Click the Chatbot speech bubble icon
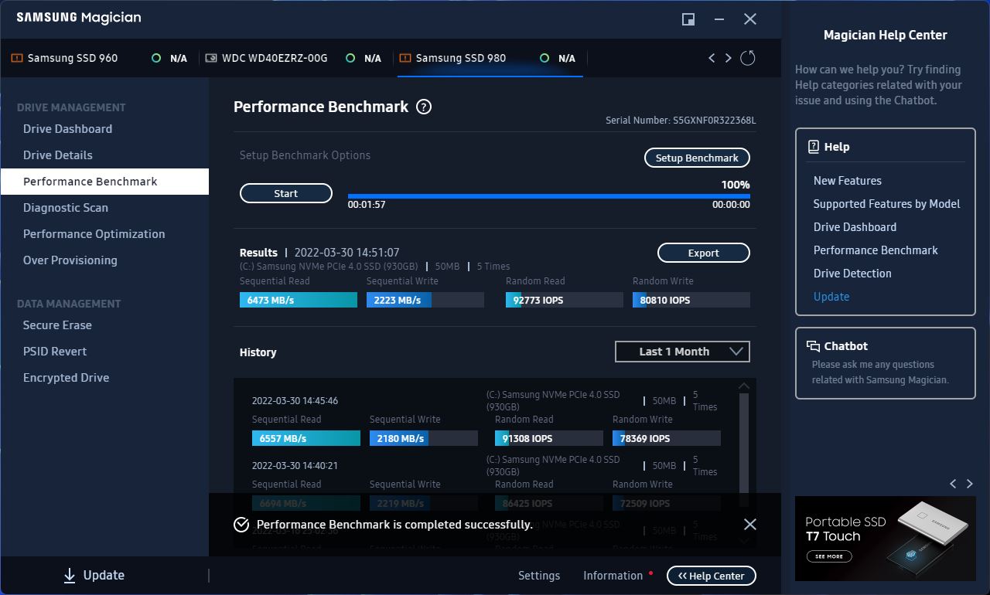This screenshot has width=990, height=595. point(813,346)
